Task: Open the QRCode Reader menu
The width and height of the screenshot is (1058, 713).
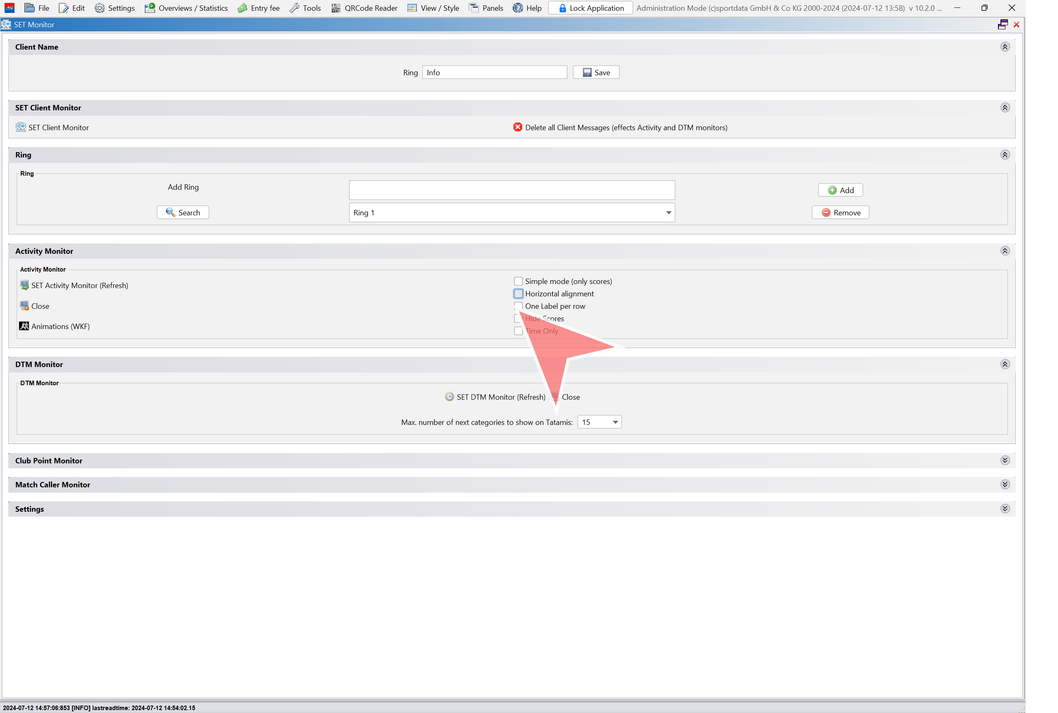Action: pos(364,8)
